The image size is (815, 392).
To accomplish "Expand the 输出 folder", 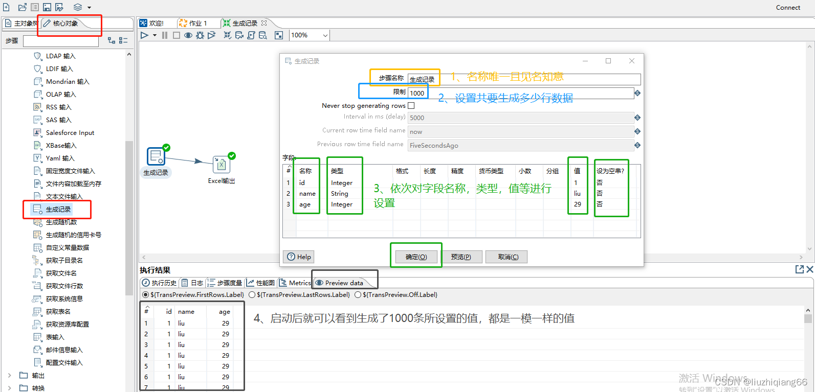I will 9,375.
